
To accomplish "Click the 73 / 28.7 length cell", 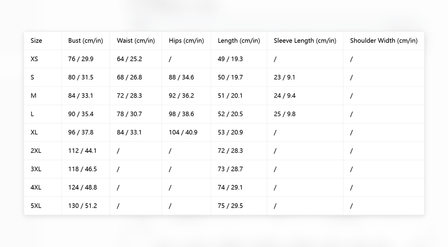I will pyautogui.click(x=230, y=169).
